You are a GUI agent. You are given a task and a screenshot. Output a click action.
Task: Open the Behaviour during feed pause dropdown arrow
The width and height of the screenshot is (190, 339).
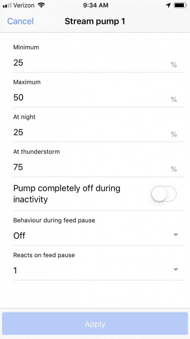pyautogui.click(x=176, y=235)
